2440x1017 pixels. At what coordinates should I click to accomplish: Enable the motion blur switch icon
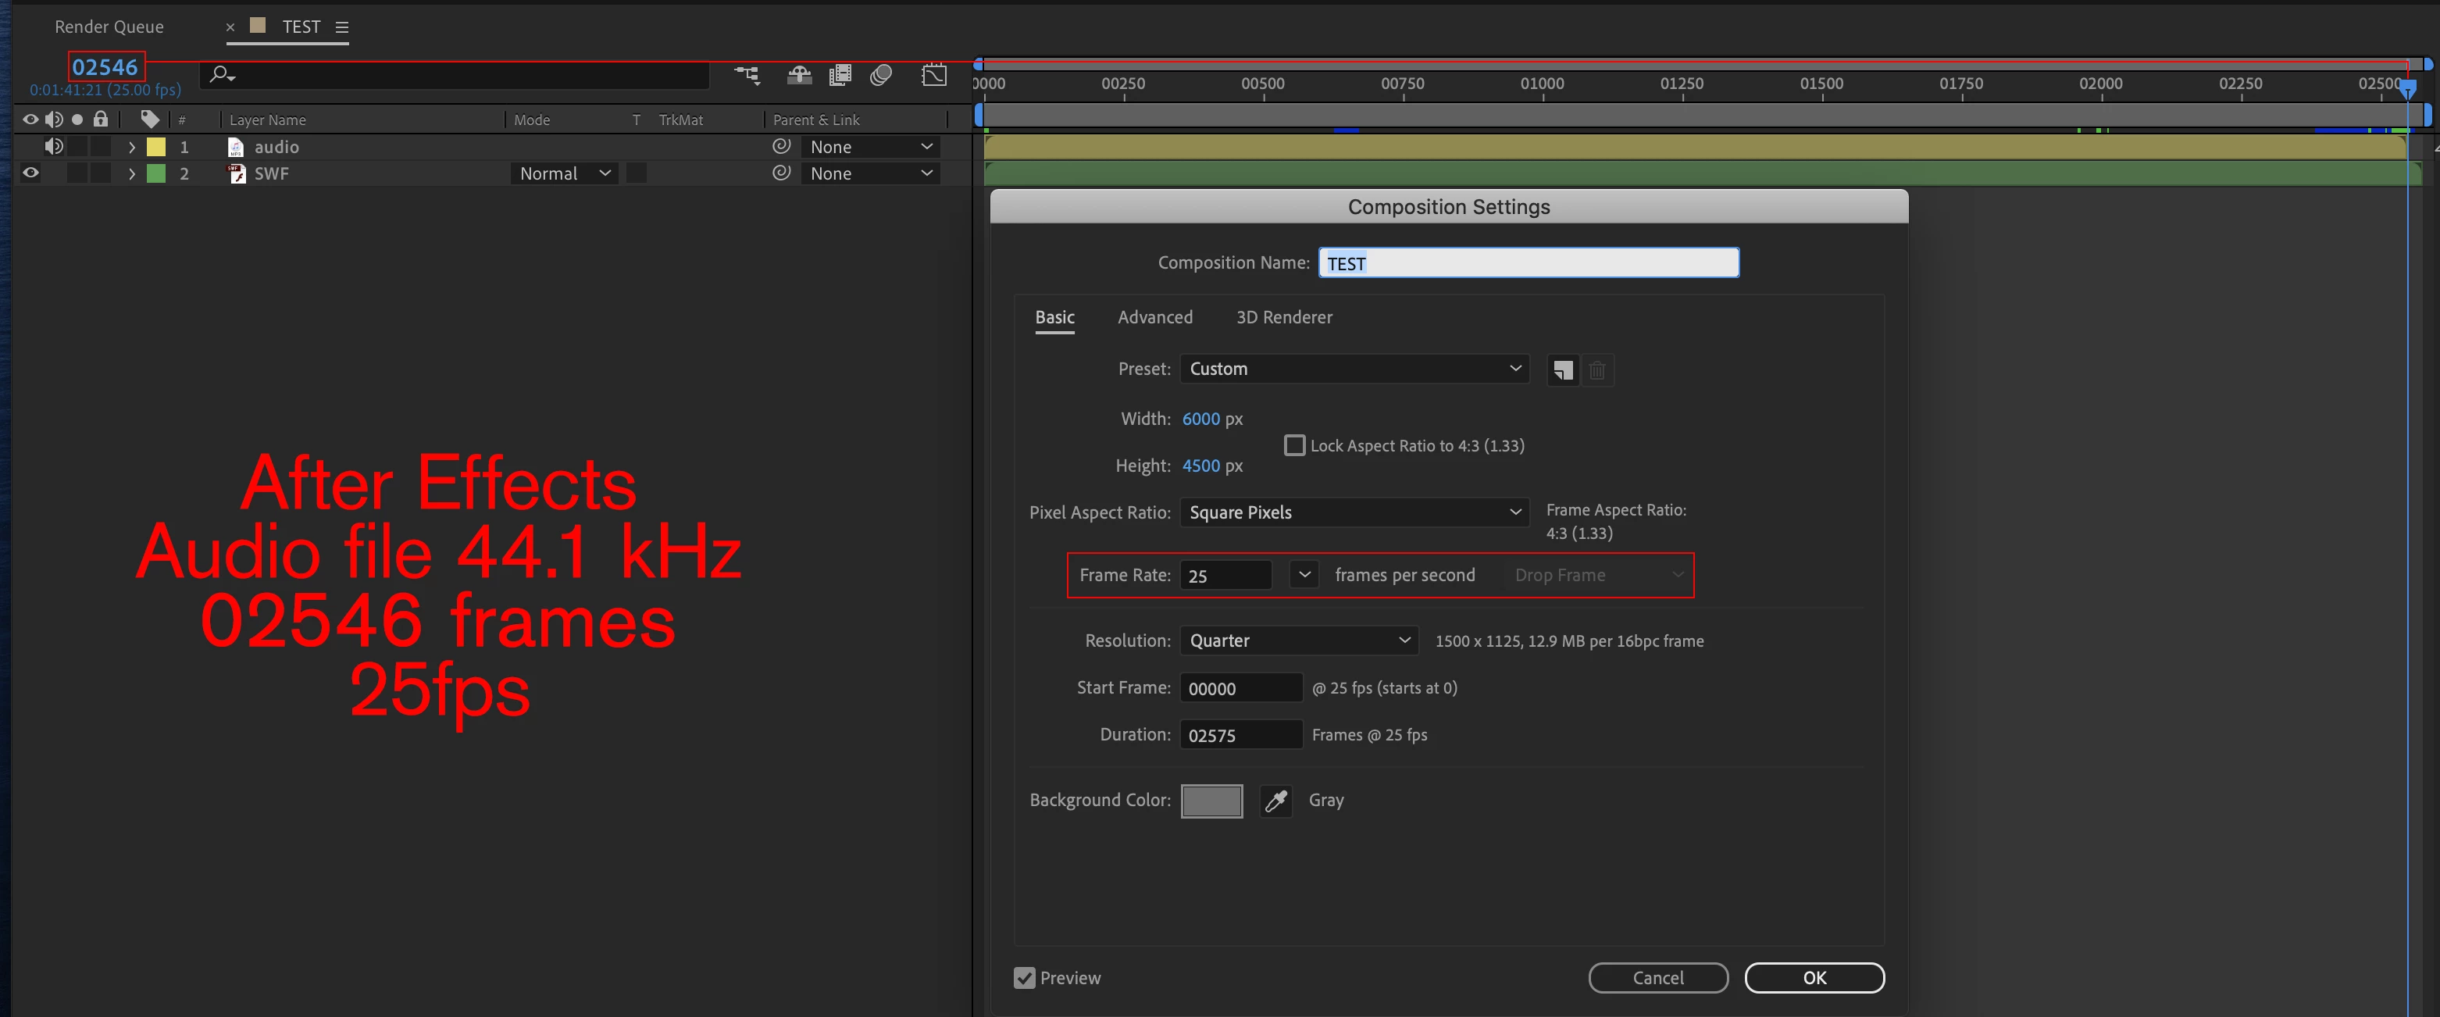882,75
